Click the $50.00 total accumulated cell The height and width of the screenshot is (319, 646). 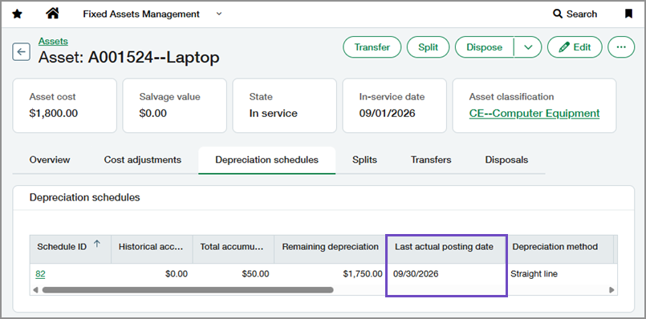255,274
